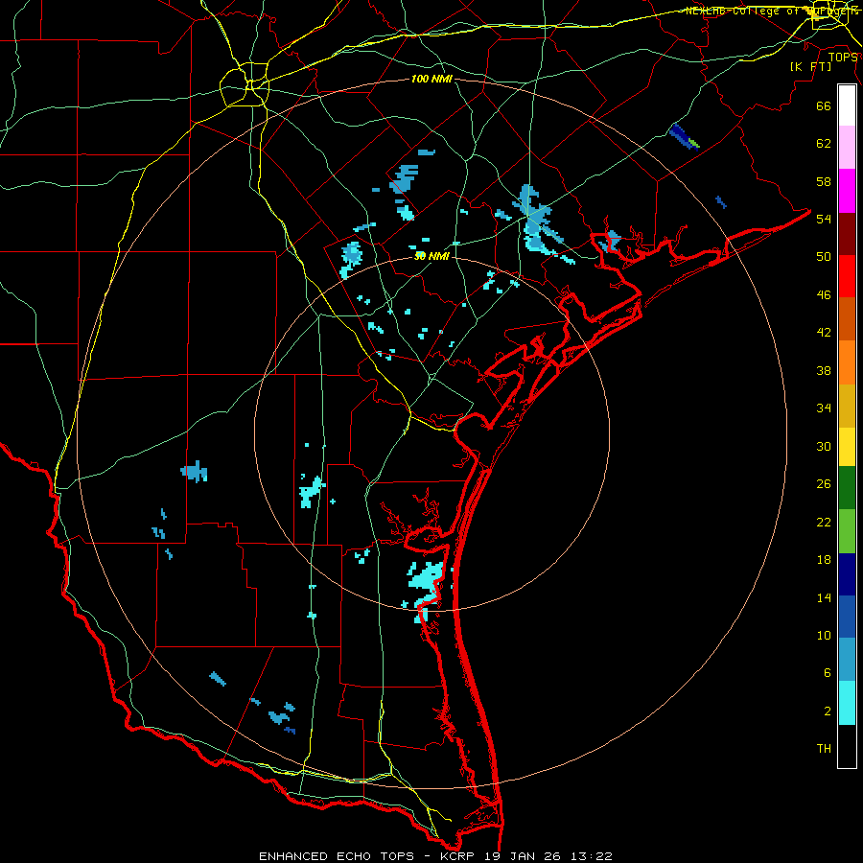Click the legend value "14"
The width and height of the screenshot is (863, 863).
(x=824, y=597)
